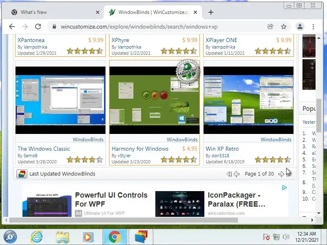This screenshot has height=245, width=327.
Task: Close the WindowBlinds WinCustomize tab
Action: click(195, 12)
